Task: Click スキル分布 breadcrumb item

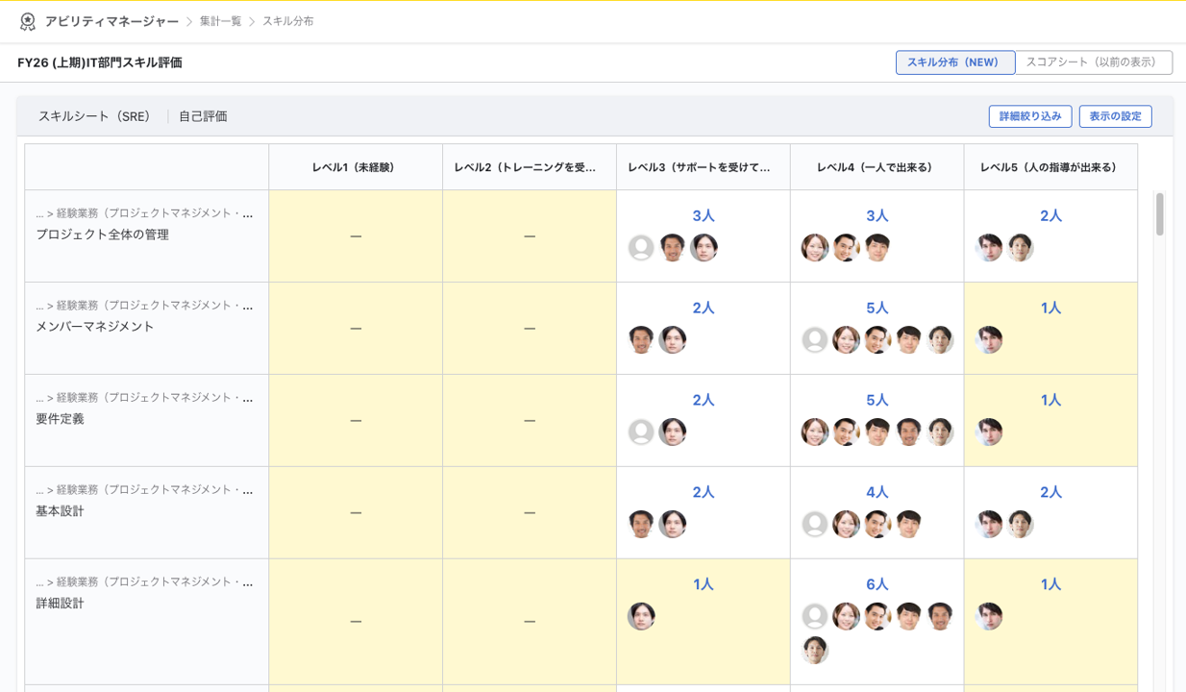Action: tap(287, 21)
